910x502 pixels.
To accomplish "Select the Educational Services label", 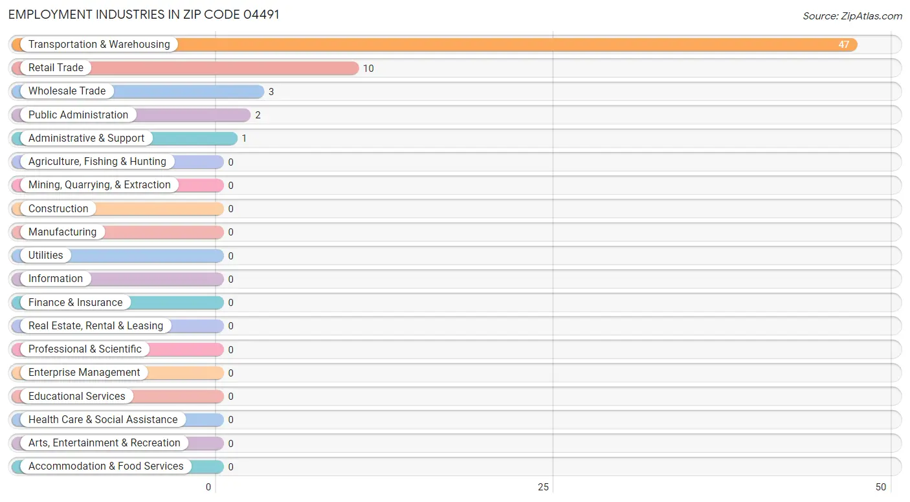I will coord(77,397).
